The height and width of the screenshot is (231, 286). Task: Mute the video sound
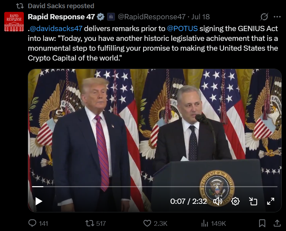217,201
